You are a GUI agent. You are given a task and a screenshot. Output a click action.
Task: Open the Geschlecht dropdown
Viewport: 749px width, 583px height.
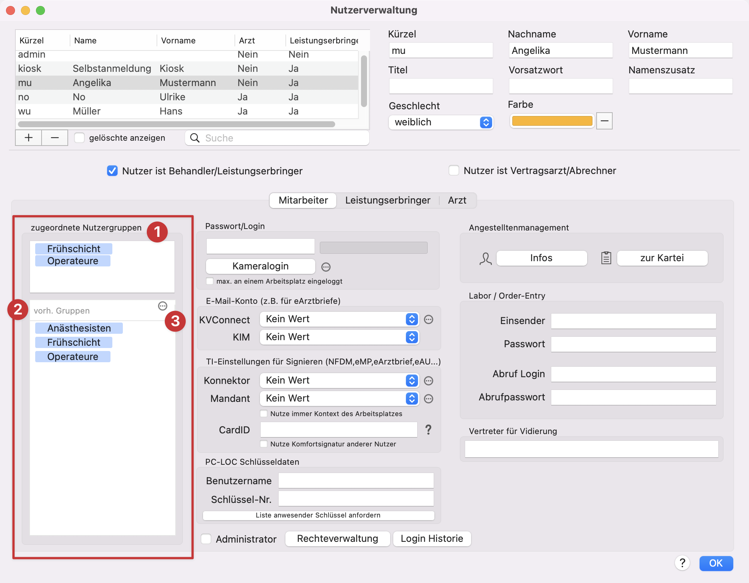[x=441, y=122]
